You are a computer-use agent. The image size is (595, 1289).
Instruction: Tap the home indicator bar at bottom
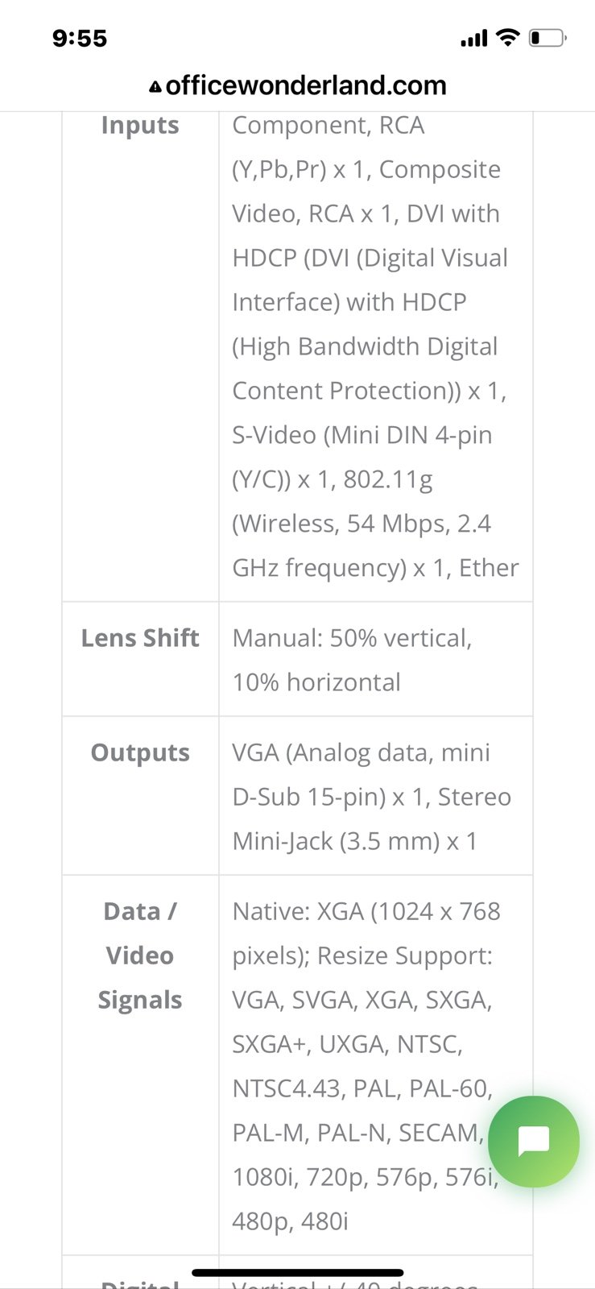click(x=297, y=1273)
